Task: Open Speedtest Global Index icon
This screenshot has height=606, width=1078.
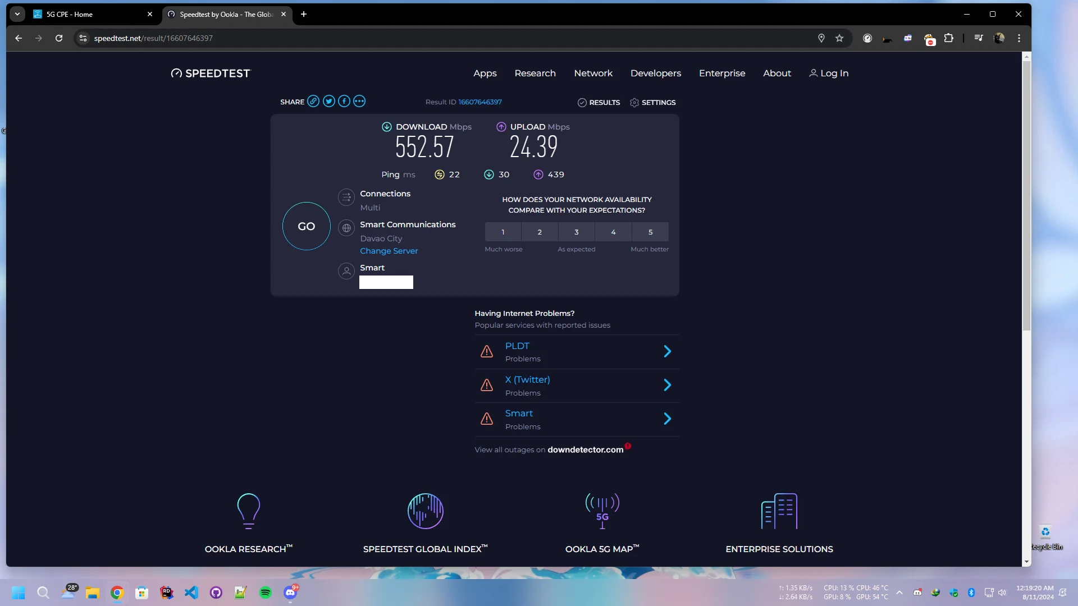Action: [426, 511]
